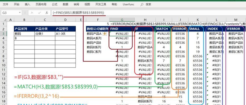Select the FIND column header cell
This screenshot has width=246, height=105.
pos(122,29)
